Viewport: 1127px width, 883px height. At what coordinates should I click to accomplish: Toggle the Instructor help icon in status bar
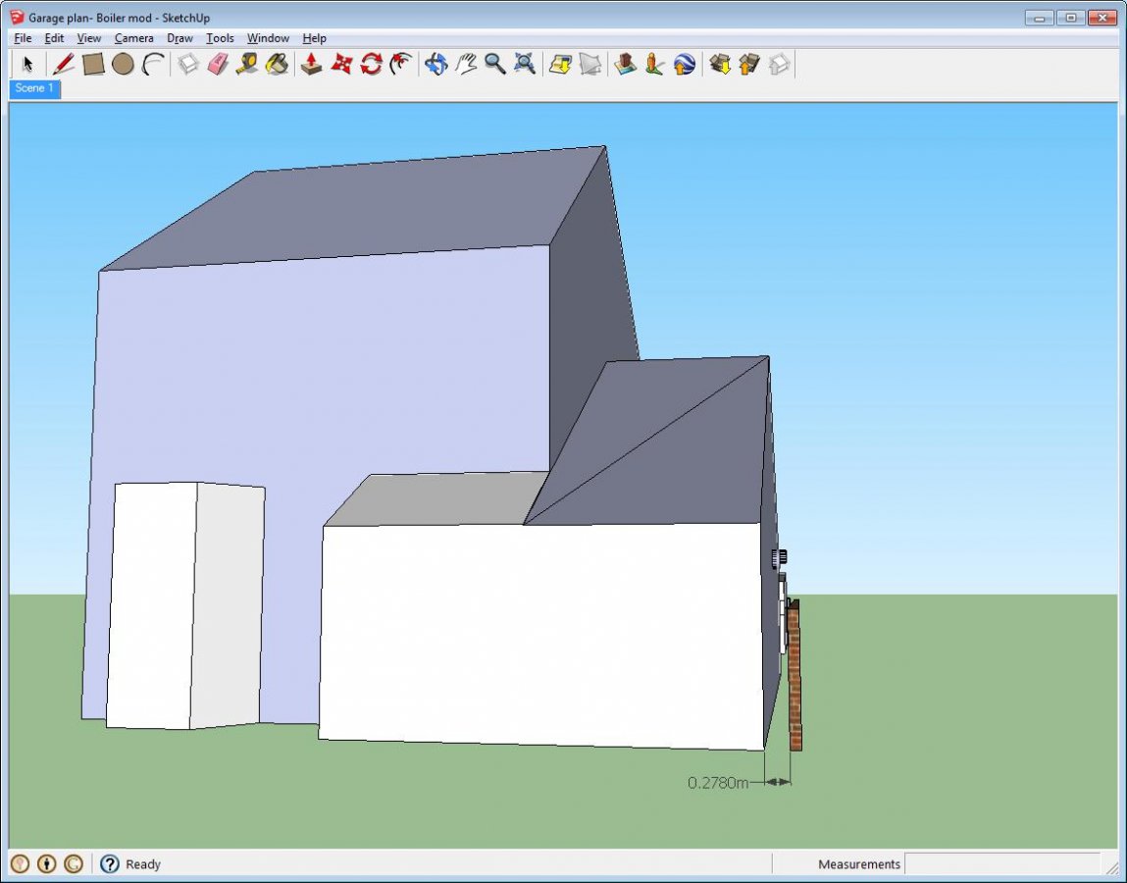point(110,864)
